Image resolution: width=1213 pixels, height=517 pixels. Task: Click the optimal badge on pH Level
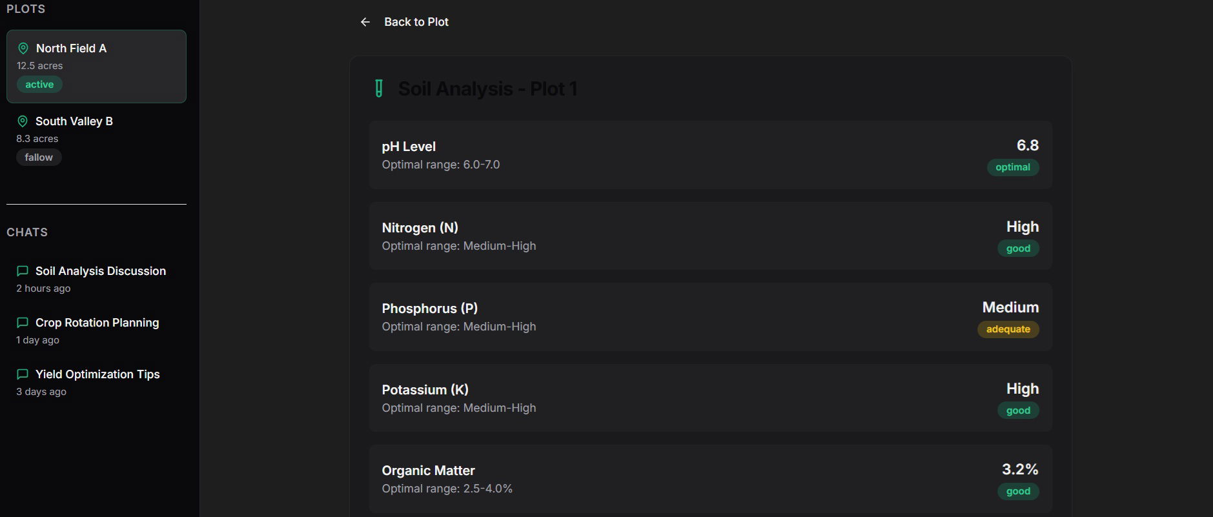coord(1013,167)
